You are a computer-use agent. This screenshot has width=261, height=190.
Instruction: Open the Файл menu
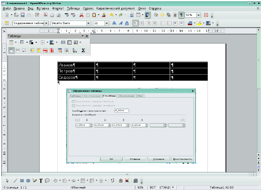(x=7, y=8)
